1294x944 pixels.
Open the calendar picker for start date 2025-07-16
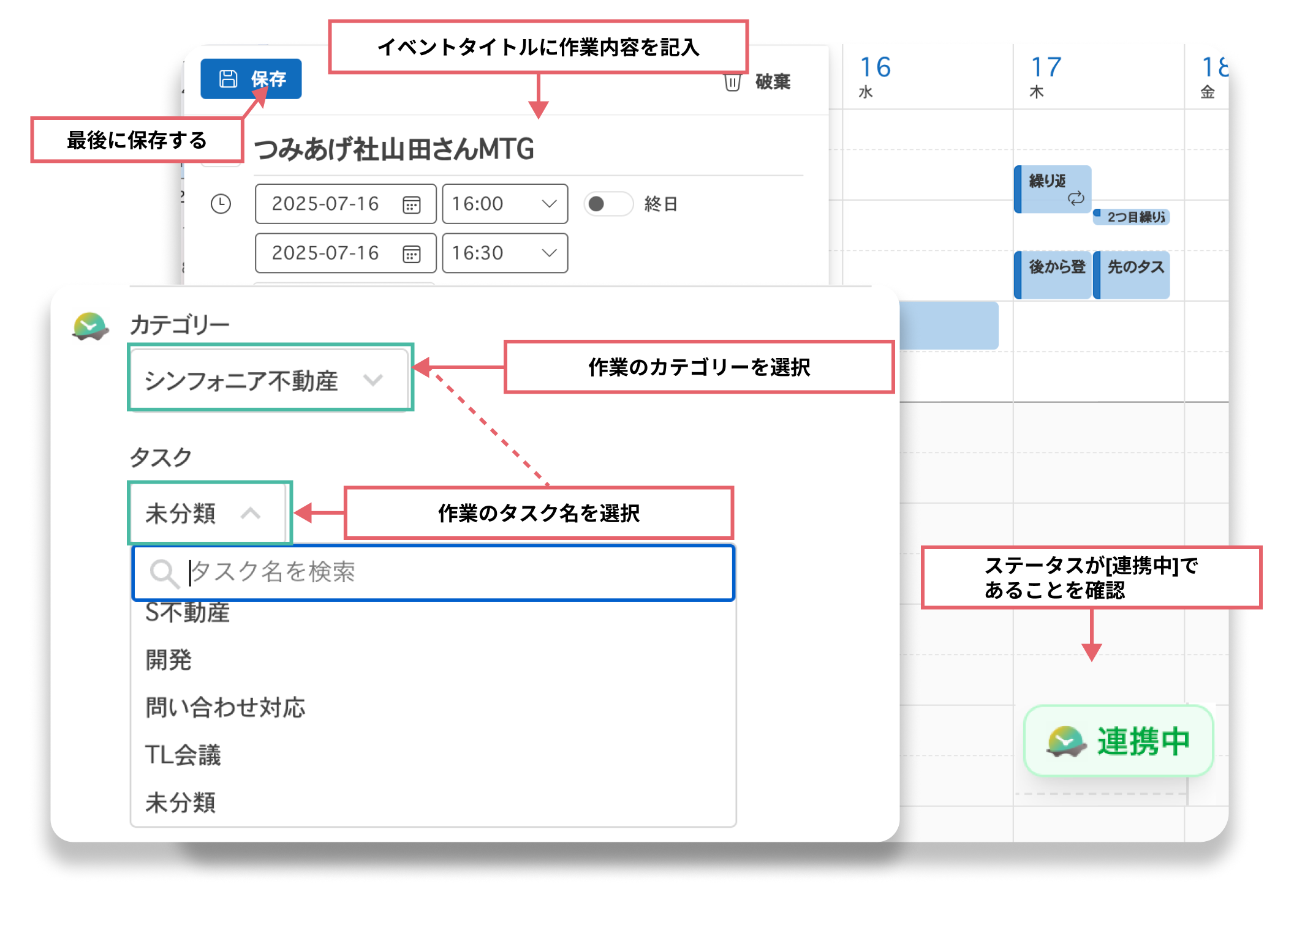(414, 204)
